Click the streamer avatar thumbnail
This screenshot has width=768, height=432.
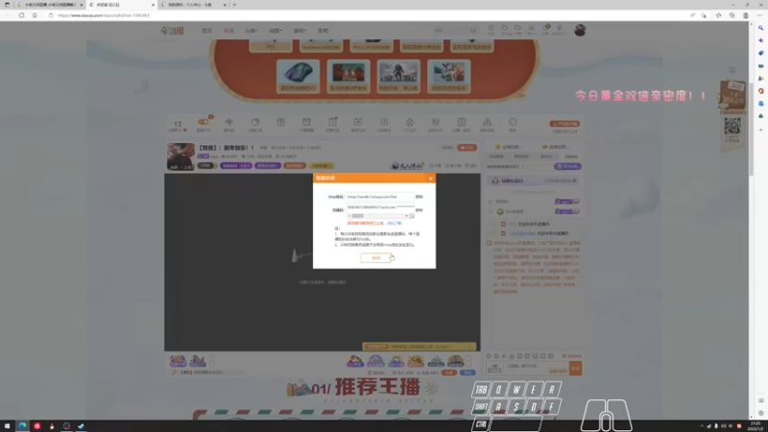tap(180, 156)
